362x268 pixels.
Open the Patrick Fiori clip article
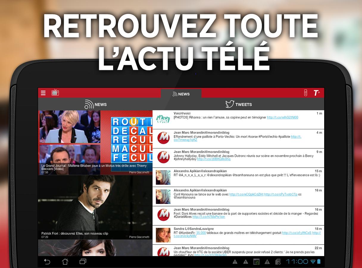click(x=95, y=207)
